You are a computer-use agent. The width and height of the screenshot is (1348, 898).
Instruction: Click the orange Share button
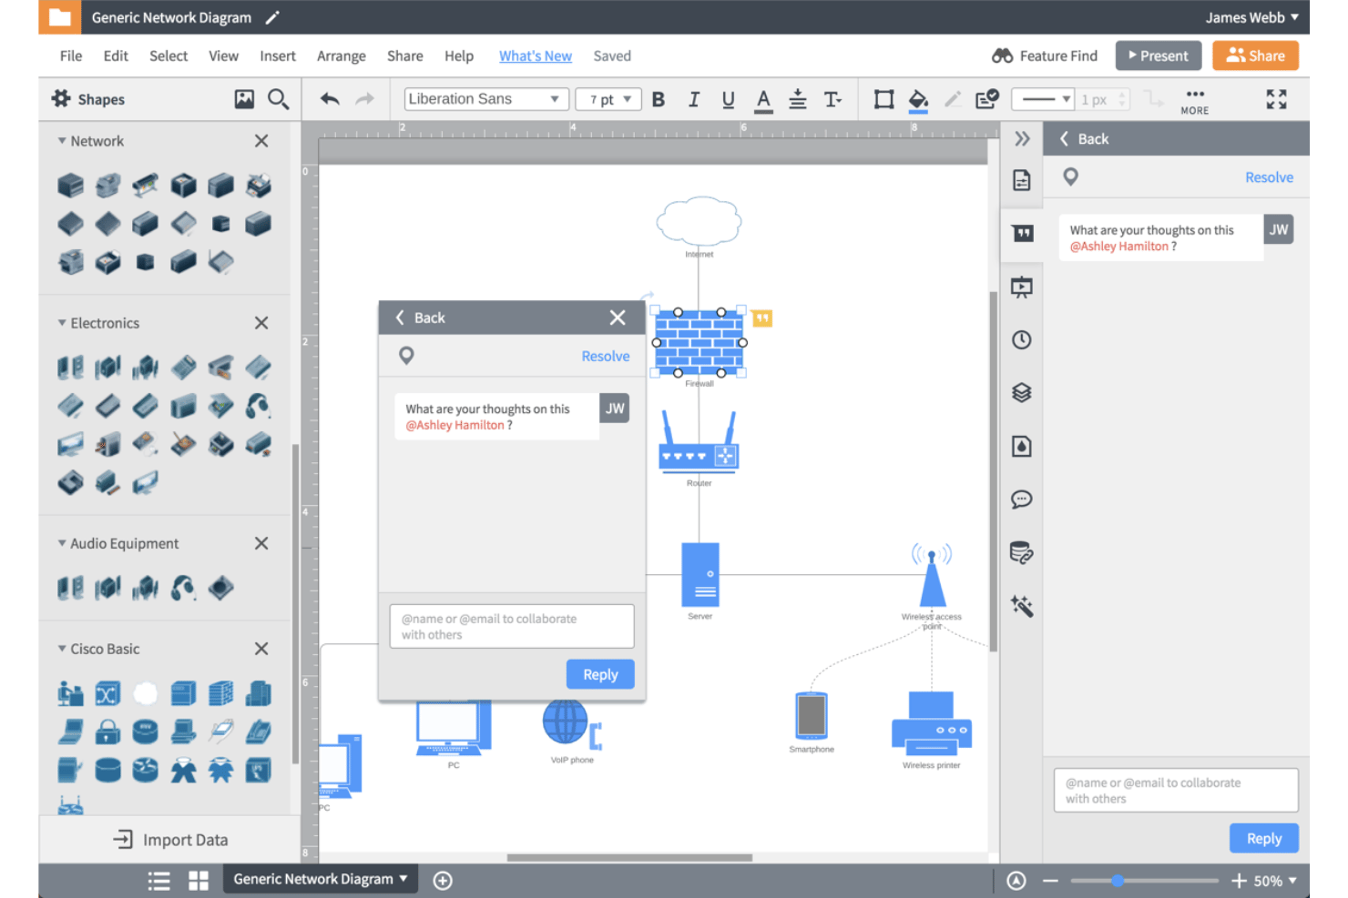(1255, 55)
